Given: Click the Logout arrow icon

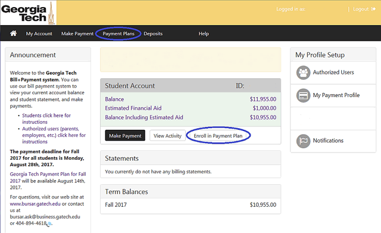Looking at the screenshot, I should click(373, 9).
